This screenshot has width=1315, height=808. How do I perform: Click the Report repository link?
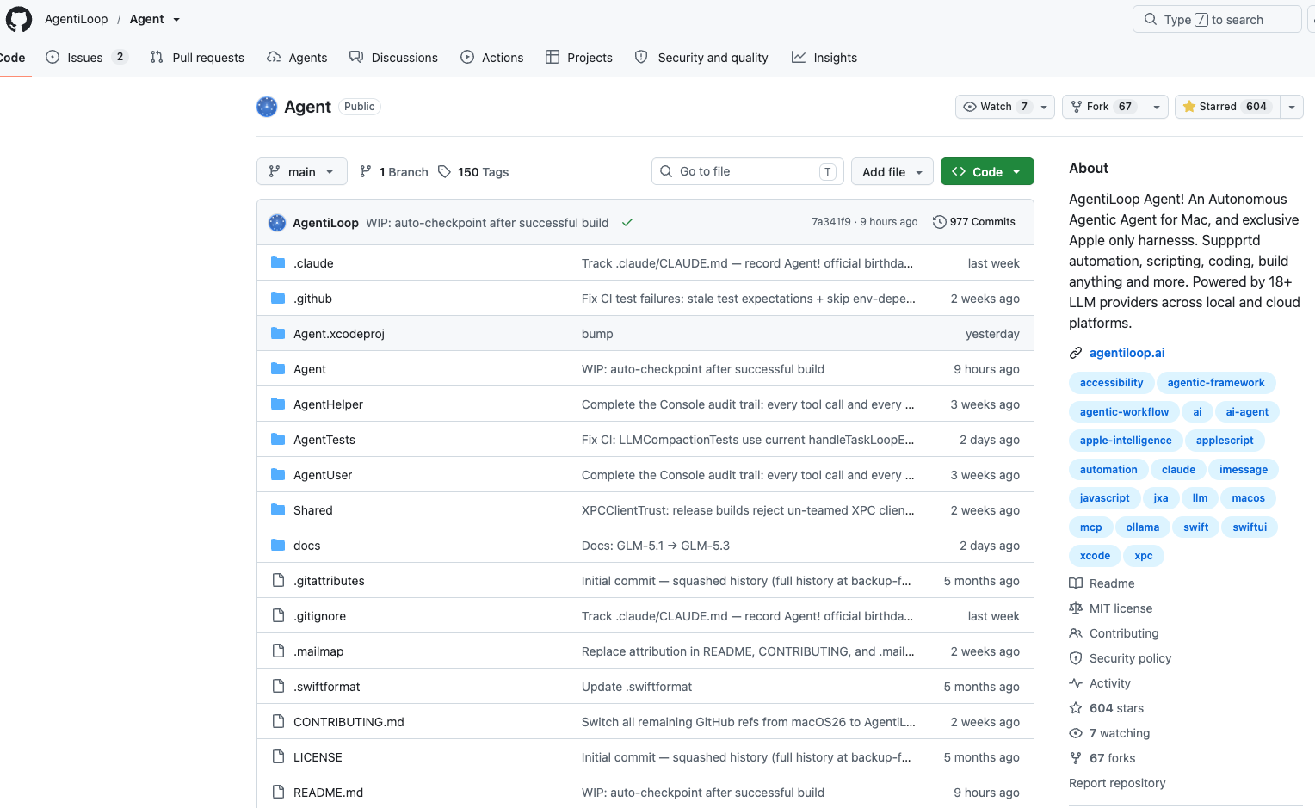point(1117,783)
